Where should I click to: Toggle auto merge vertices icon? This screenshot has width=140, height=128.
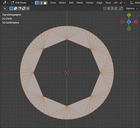[x=121, y=8]
